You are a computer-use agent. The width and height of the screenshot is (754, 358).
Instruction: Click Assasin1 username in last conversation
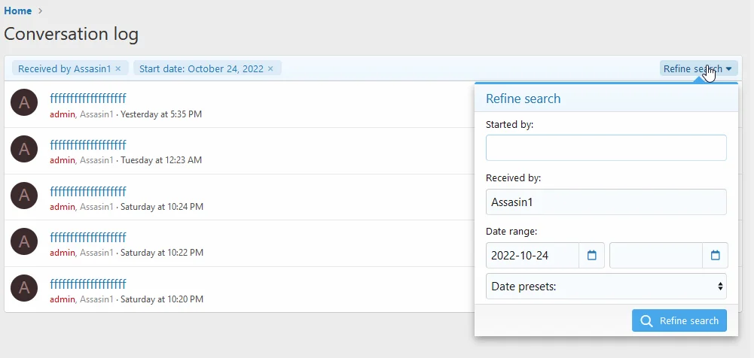(x=96, y=299)
